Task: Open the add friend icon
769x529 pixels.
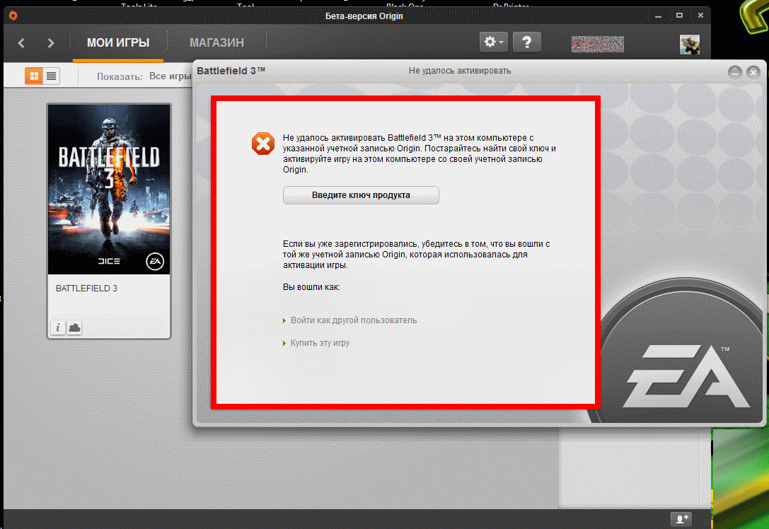Action: [x=681, y=518]
